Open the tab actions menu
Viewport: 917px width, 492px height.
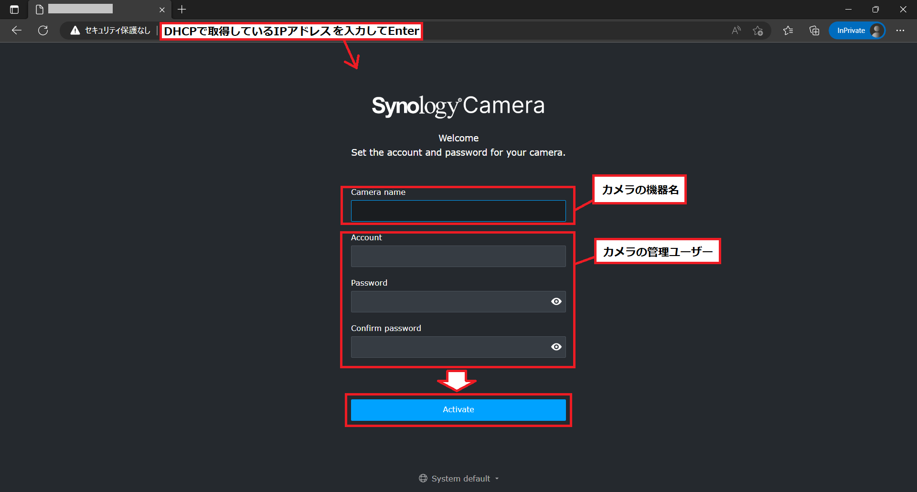click(x=14, y=9)
